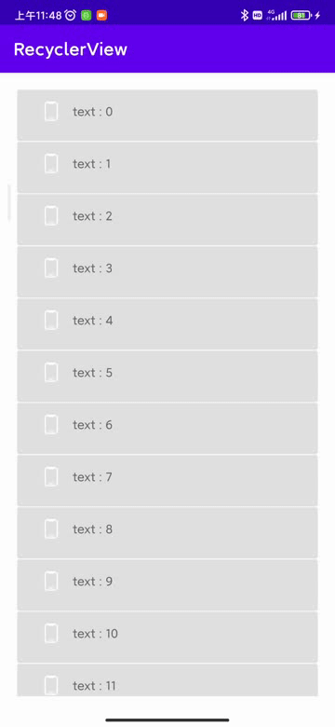This screenshot has width=335, height=727.
Task: Tap the Bluetooth icon in status bar
Action: [245, 15]
